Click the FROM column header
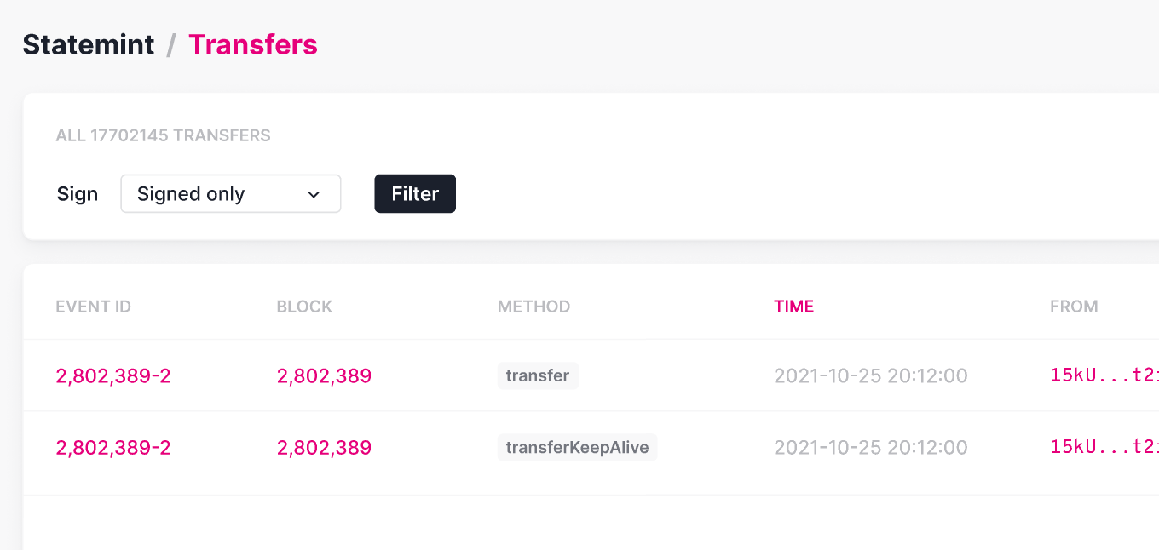Image resolution: width=1159 pixels, height=550 pixels. pos(1074,306)
